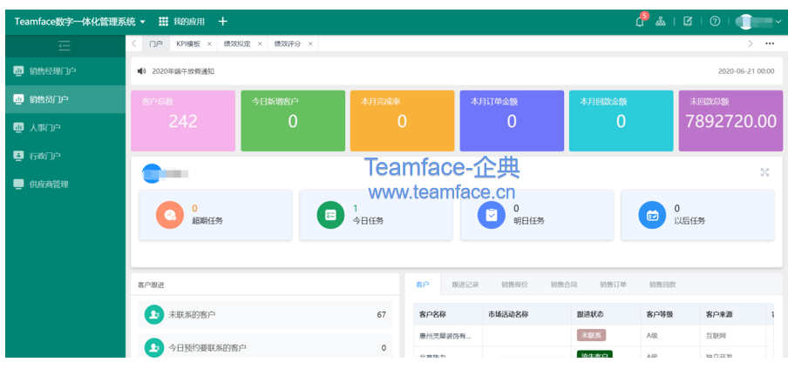Viewport: 795px width, 382px height.
Task: Switch to the KPI模板 tab
Action: (187, 44)
